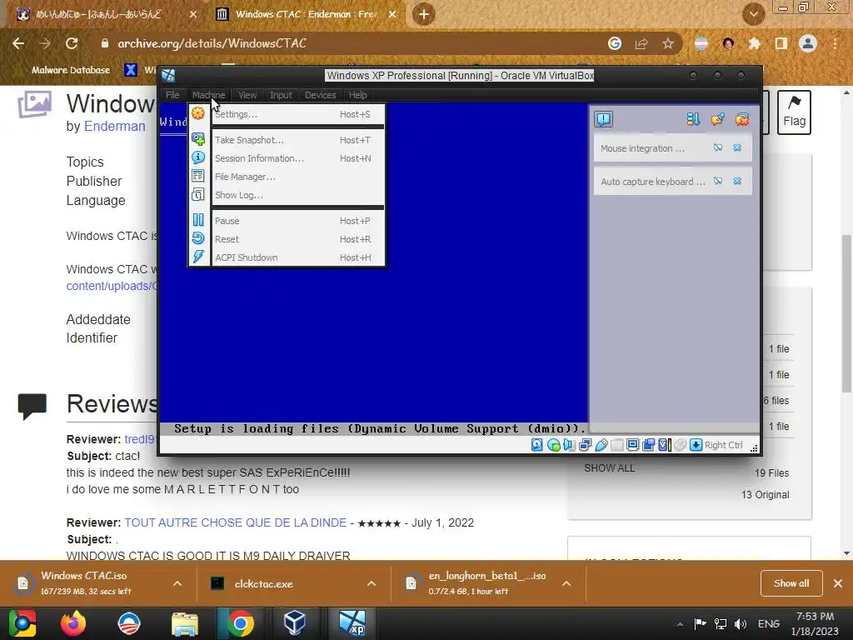This screenshot has height=640, width=853.
Task: Click the Flag button on archive page
Action: click(x=794, y=112)
